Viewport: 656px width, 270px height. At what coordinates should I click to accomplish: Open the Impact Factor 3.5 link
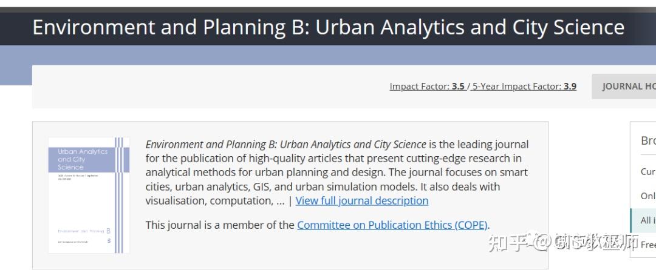coord(427,87)
